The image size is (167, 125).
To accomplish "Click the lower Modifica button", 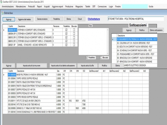I will pos(104,66).
